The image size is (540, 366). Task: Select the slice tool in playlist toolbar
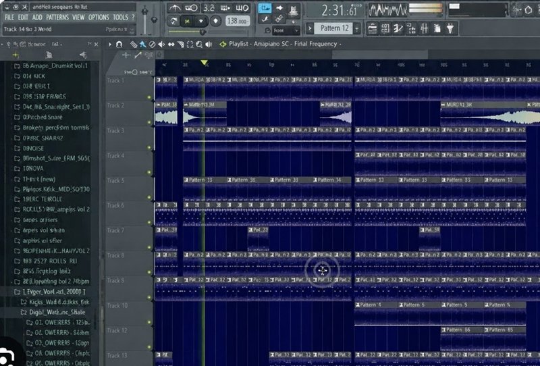(x=180, y=44)
